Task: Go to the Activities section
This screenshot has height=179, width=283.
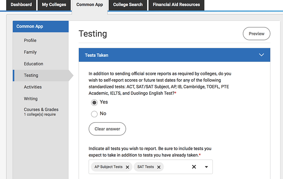Action: coord(32,87)
